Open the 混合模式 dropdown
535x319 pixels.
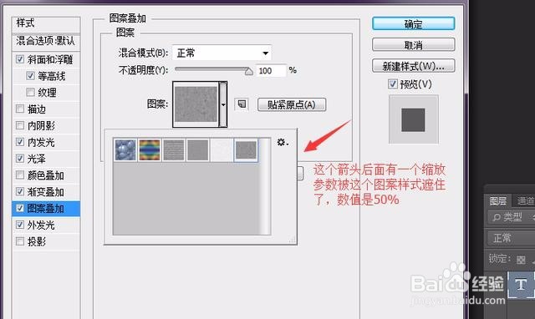[x=222, y=53]
